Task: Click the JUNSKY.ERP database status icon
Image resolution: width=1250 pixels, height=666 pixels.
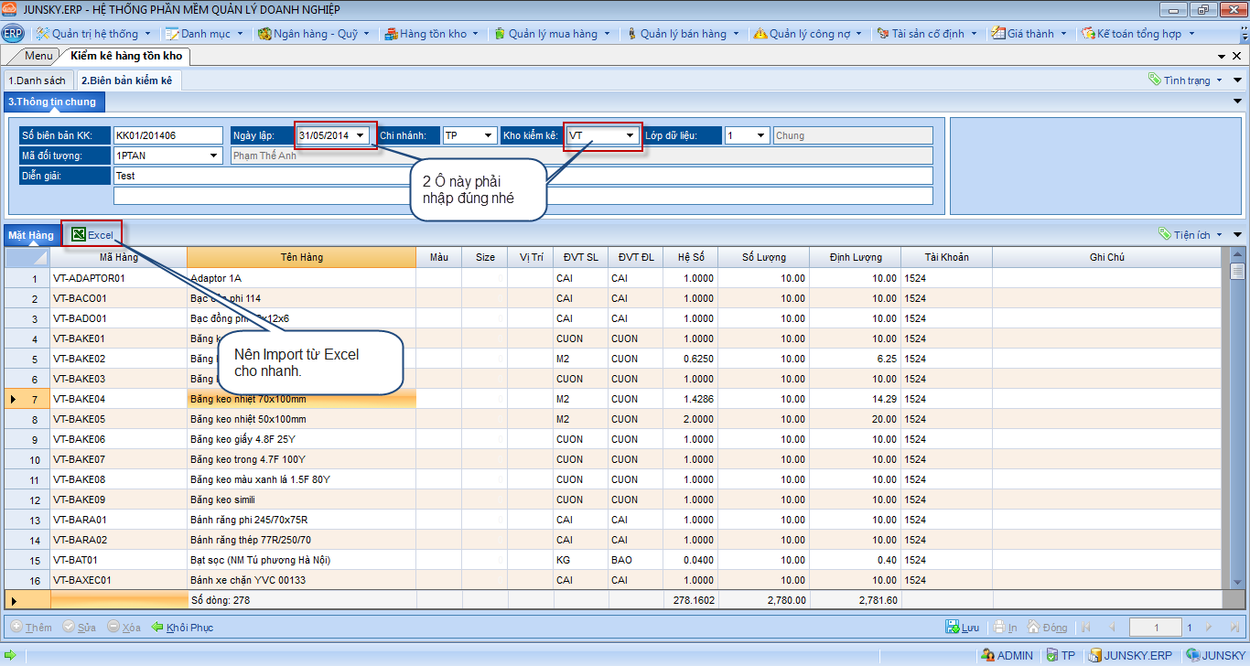Action: [x=1094, y=655]
